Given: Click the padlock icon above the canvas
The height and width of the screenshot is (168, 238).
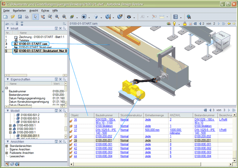Looking at the screenshot, I should coord(184,23).
